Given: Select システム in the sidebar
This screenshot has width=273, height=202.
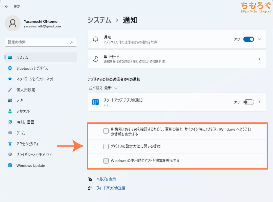Looking at the screenshot, I should (41, 58).
